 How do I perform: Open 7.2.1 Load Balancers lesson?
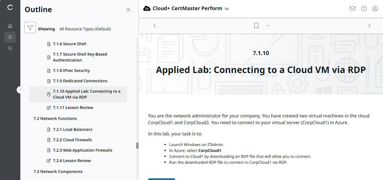pos(72,129)
